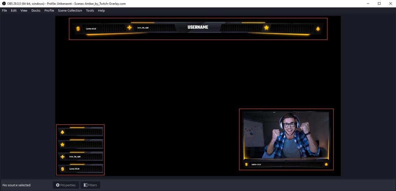Image resolution: width=396 pixels, height=191 pixels.
Task: Select the star icon in top overlay bar
Action: (x=267, y=27)
